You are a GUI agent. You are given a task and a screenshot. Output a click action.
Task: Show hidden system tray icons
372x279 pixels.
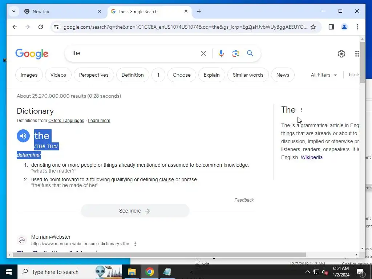(x=307, y=272)
